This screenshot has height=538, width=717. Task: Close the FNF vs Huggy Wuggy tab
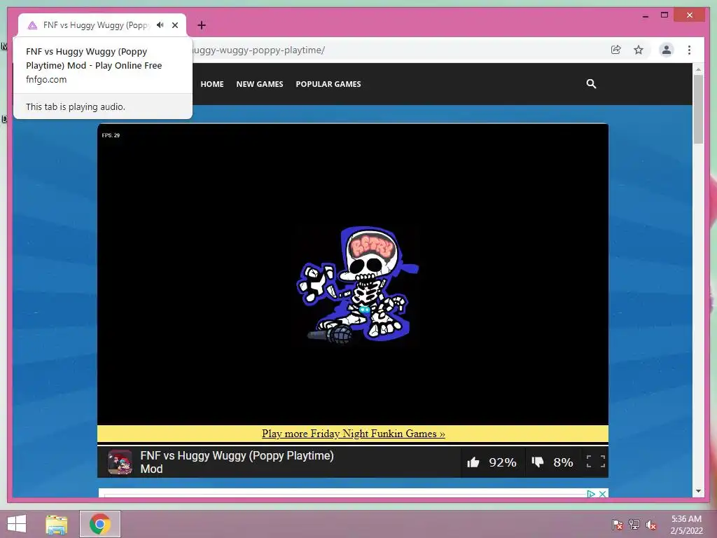(x=175, y=25)
